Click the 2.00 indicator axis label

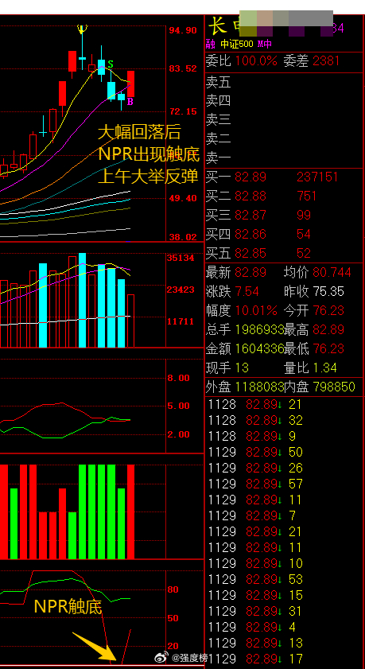(178, 434)
